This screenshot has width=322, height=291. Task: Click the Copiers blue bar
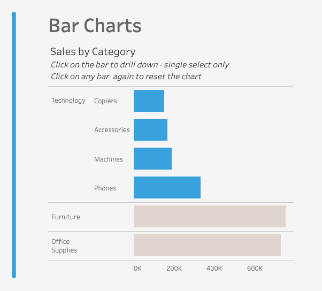[x=149, y=101]
